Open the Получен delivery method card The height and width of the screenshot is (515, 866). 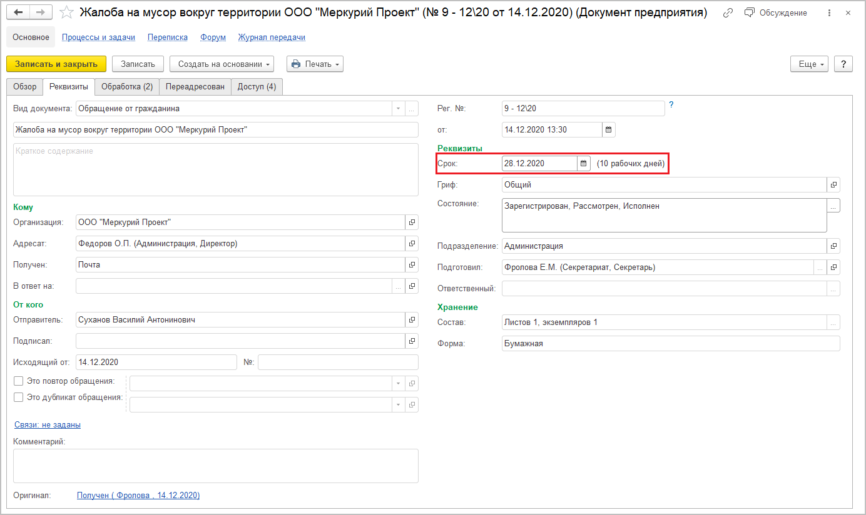[412, 264]
